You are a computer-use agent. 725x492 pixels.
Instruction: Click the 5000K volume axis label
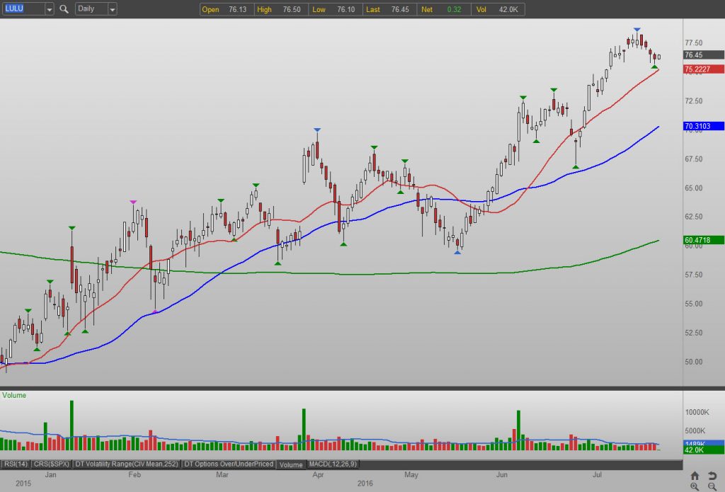[695, 430]
